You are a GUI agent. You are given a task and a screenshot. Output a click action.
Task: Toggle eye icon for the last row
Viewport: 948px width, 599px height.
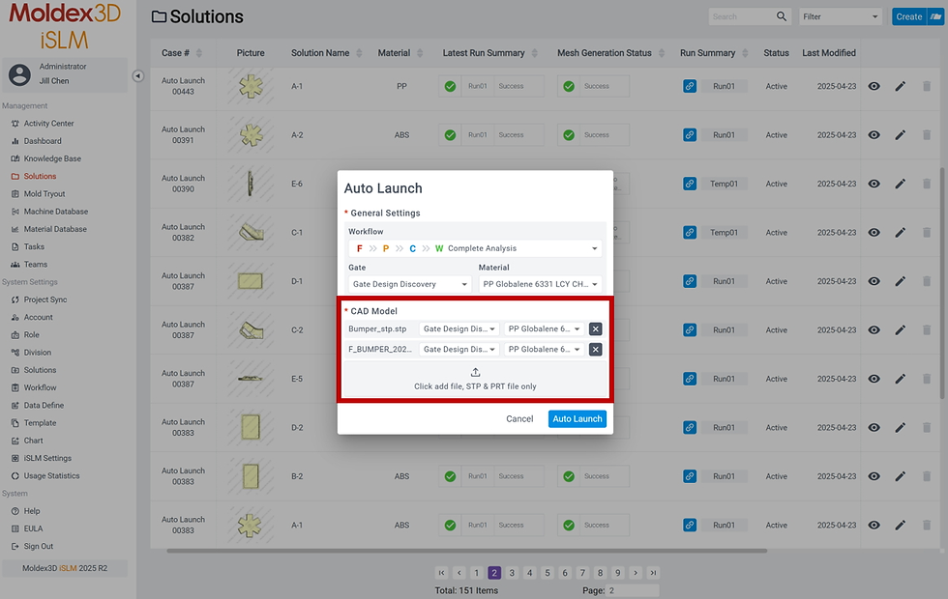tap(874, 526)
